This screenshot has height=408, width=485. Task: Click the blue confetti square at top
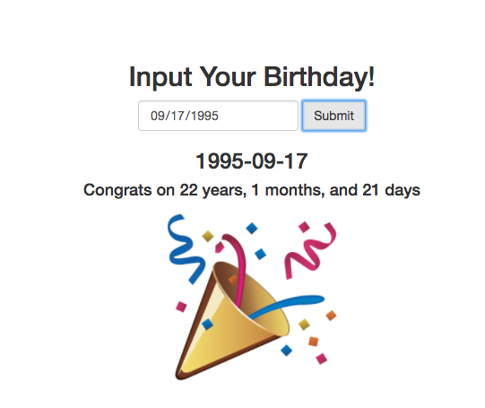252,229
